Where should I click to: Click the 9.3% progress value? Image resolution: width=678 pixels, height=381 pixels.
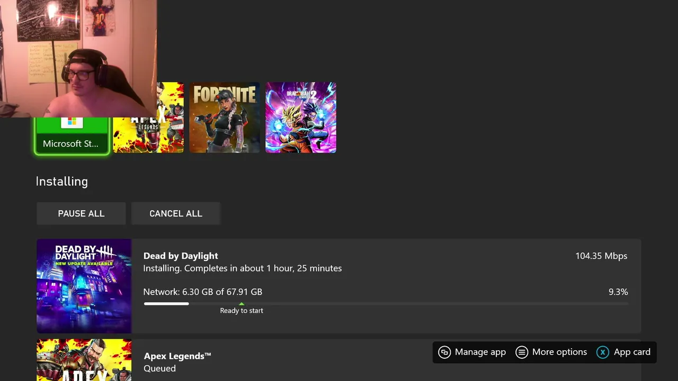click(618, 292)
